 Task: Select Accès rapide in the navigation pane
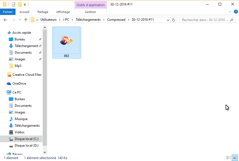click(22, 33)
